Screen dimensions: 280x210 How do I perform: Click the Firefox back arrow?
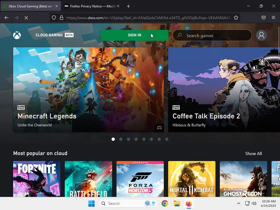coord(7,18)
